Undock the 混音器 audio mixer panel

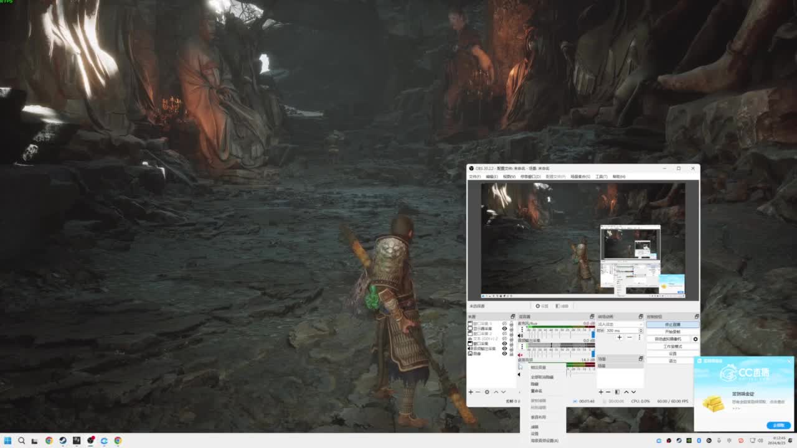click(592, 317)
